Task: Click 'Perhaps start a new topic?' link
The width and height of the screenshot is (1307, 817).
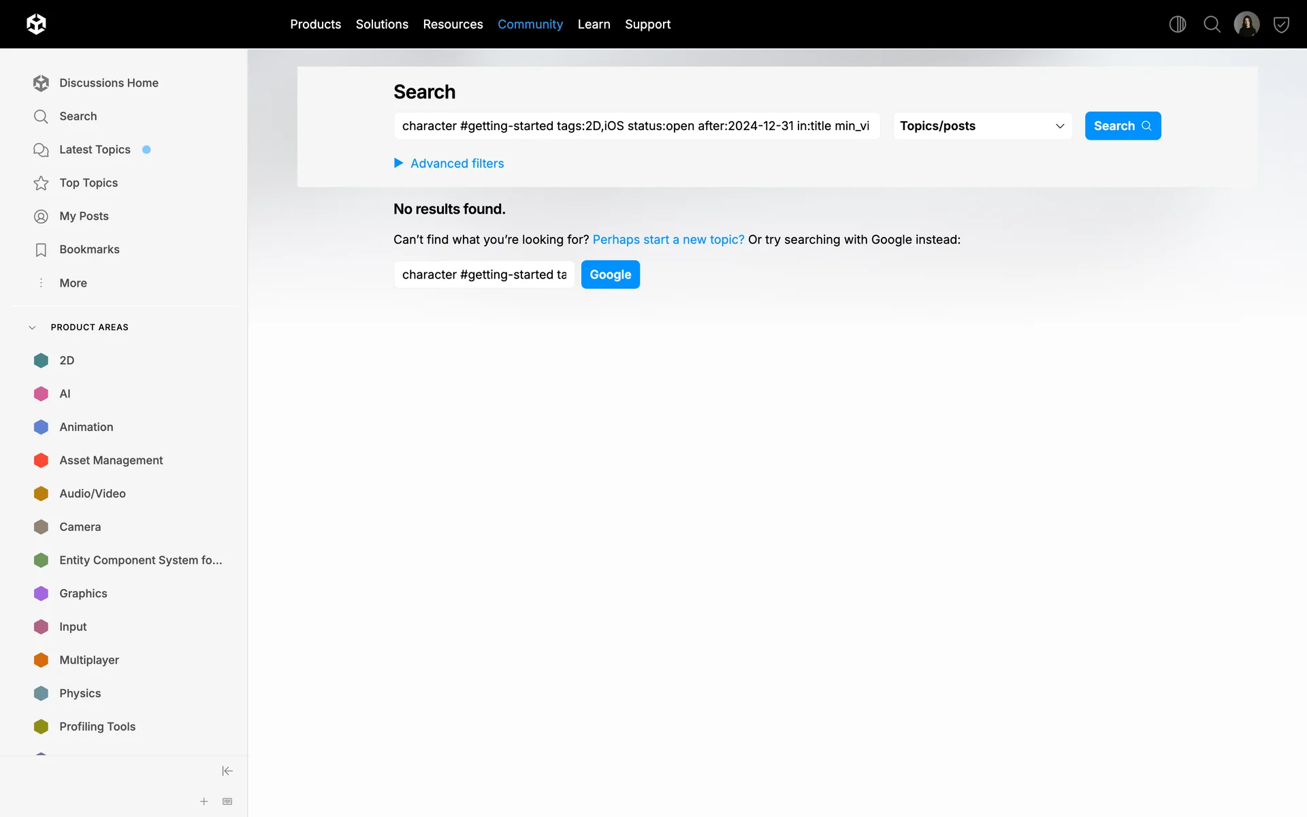Action: 668,240
